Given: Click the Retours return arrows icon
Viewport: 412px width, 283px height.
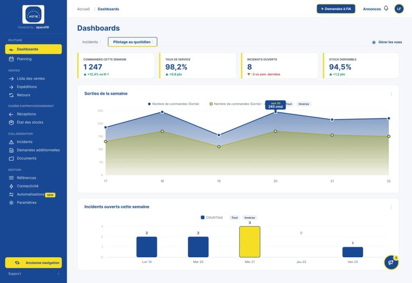Looking at the screenshot, I should 11,95.
